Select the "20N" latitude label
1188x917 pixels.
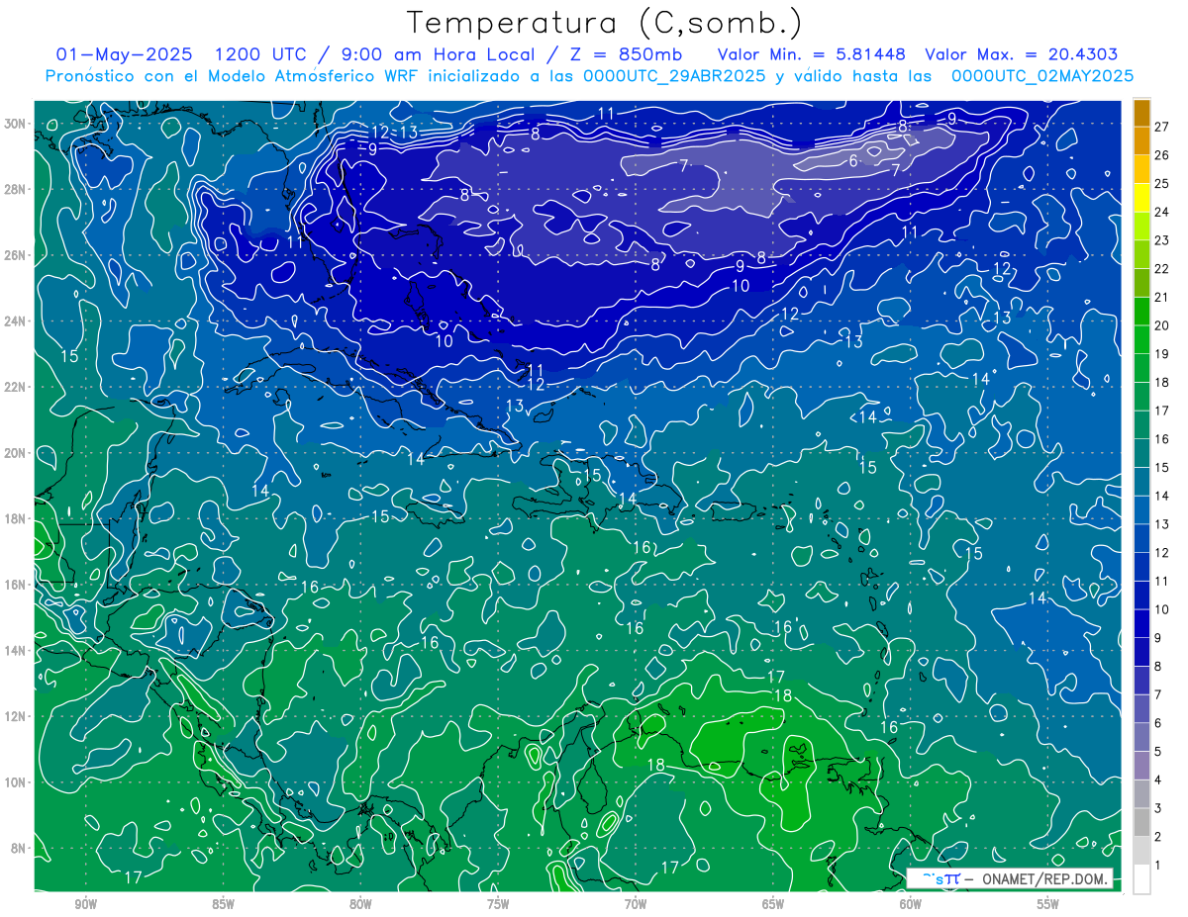coord(16,453)
